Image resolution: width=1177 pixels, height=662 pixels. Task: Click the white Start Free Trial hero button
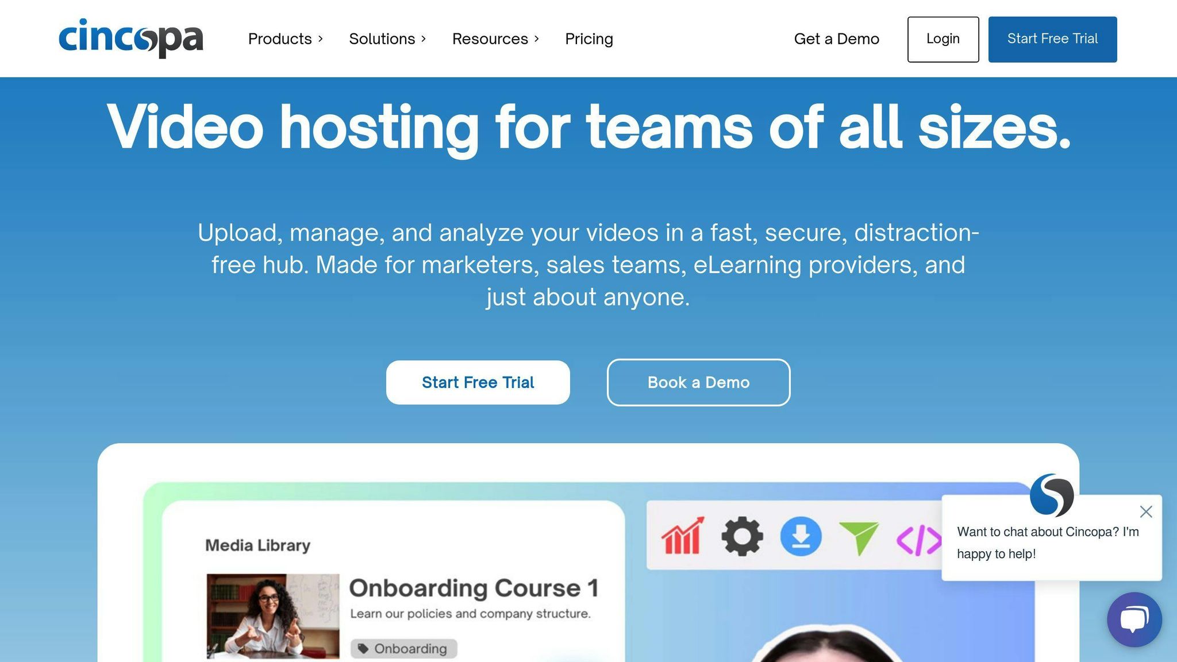pos(478,382)
